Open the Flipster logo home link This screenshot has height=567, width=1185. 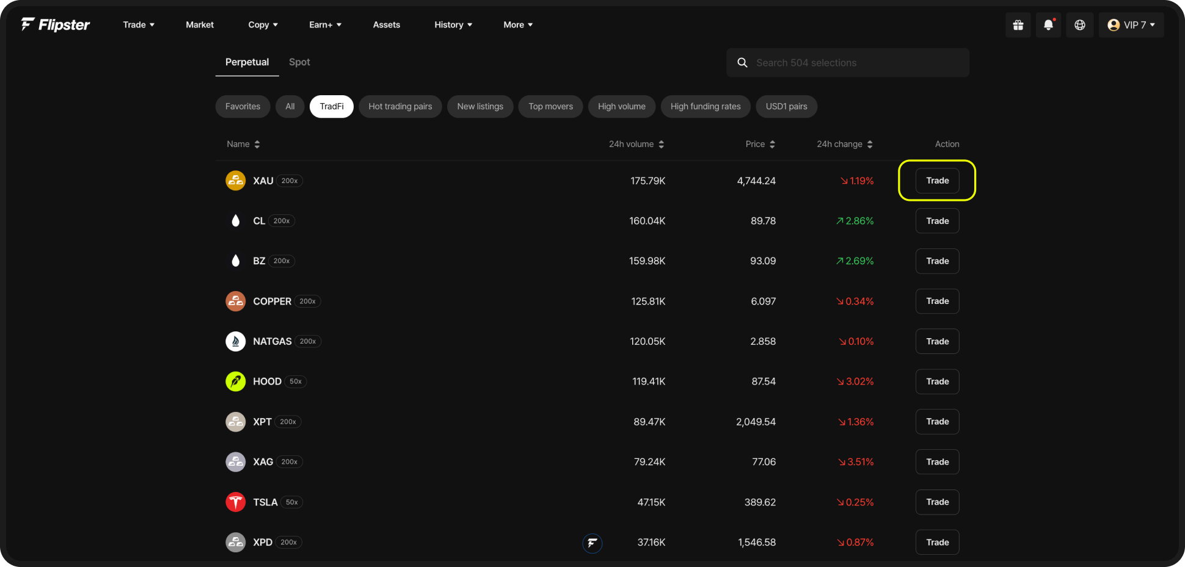pyautogui.click(x=56, y=24)
